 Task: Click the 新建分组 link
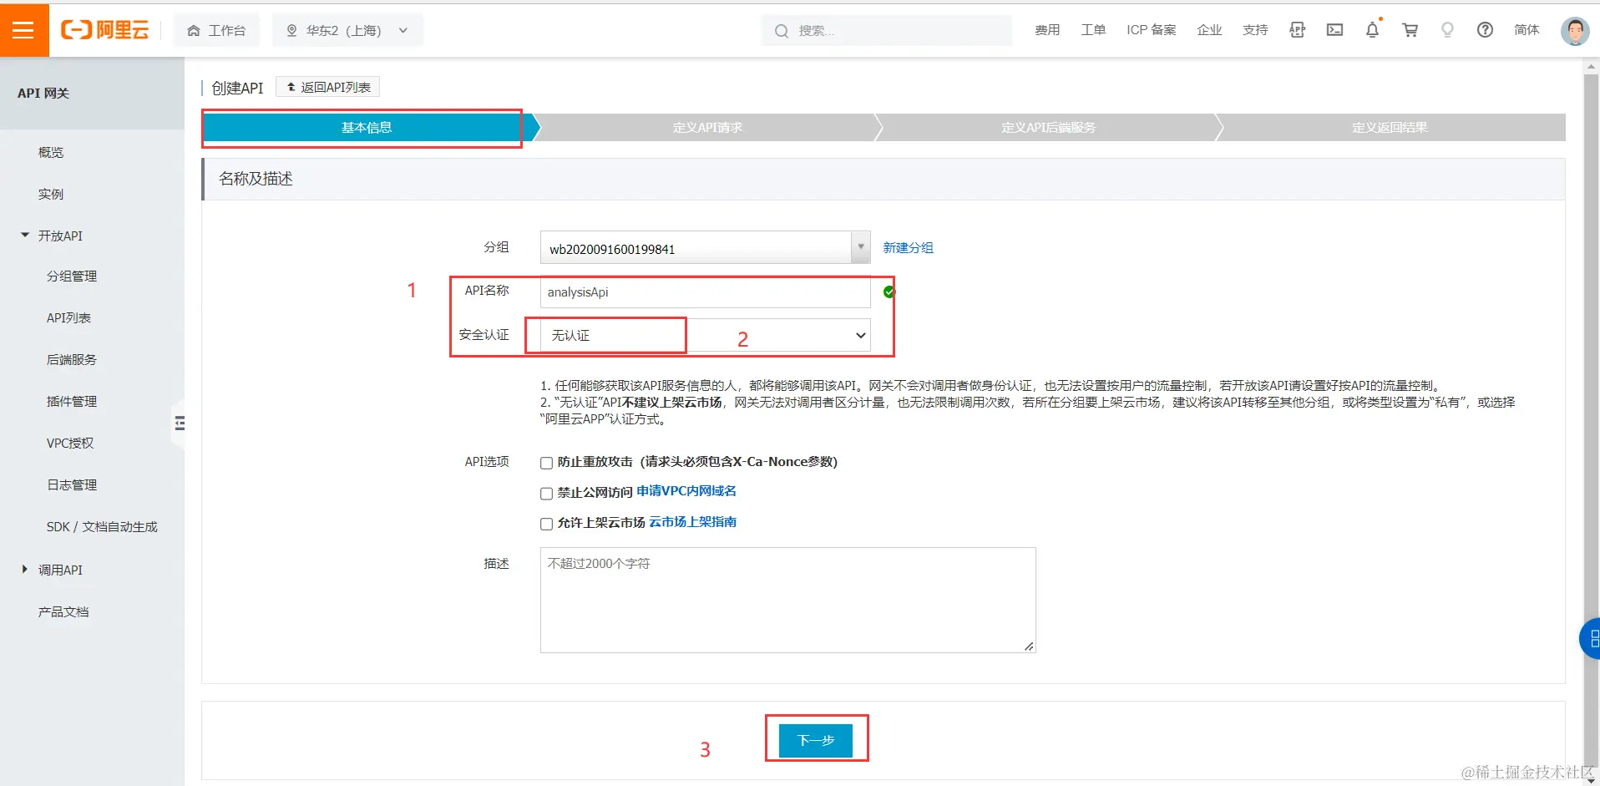tap(908, 247)
